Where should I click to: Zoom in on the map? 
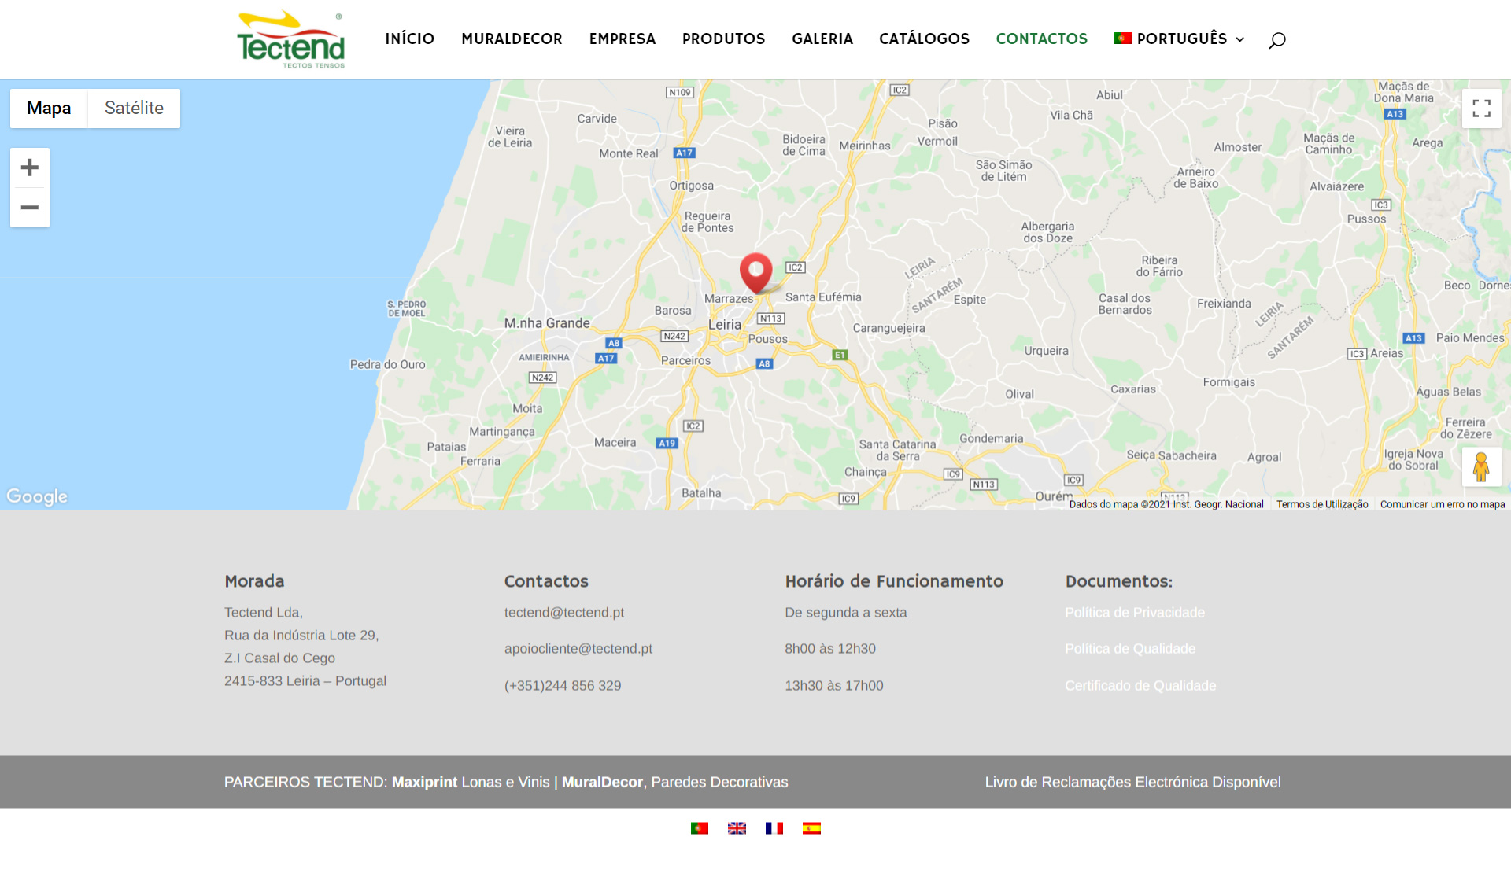click(30, 168)
